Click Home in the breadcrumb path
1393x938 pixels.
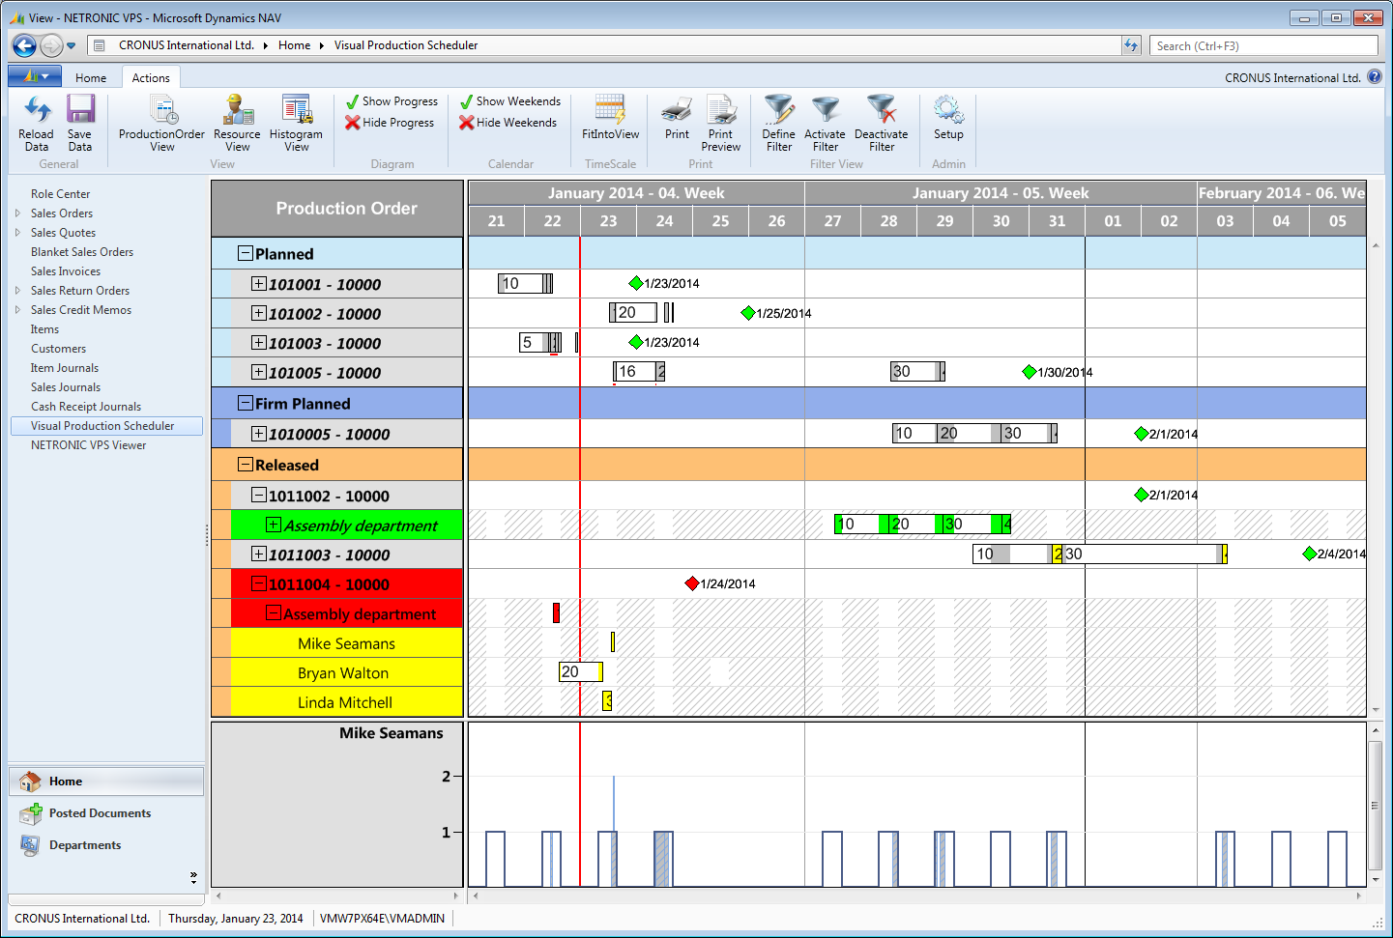point(295,45)
